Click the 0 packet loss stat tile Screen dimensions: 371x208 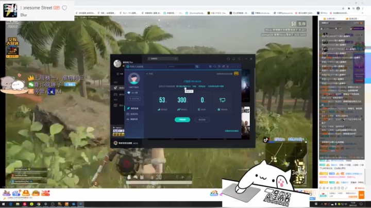(202, 103)
